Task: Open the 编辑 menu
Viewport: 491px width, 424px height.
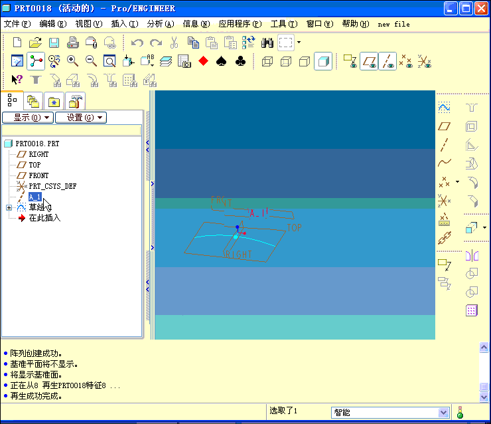Action: (53, 24)
